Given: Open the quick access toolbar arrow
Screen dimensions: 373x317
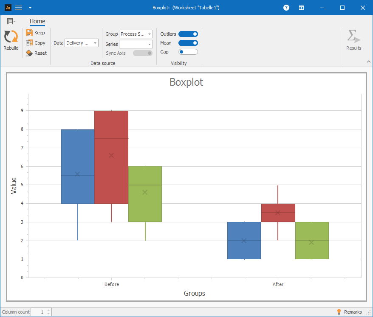Looking at the screenshot, I should pos(30,8).
